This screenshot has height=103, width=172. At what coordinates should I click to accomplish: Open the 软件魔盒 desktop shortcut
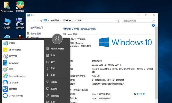tap(20, 6)
